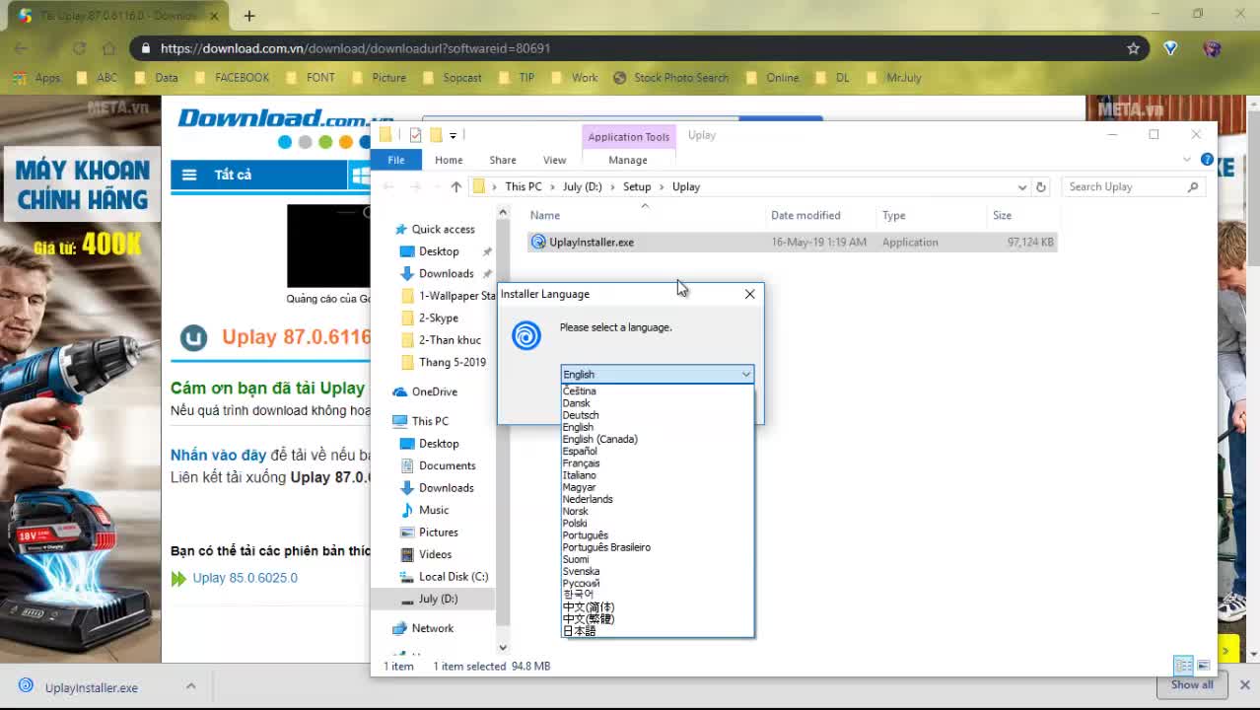Pick Deutsch in the language list
The image size is (1260, 710).
(x=581, y=415)
